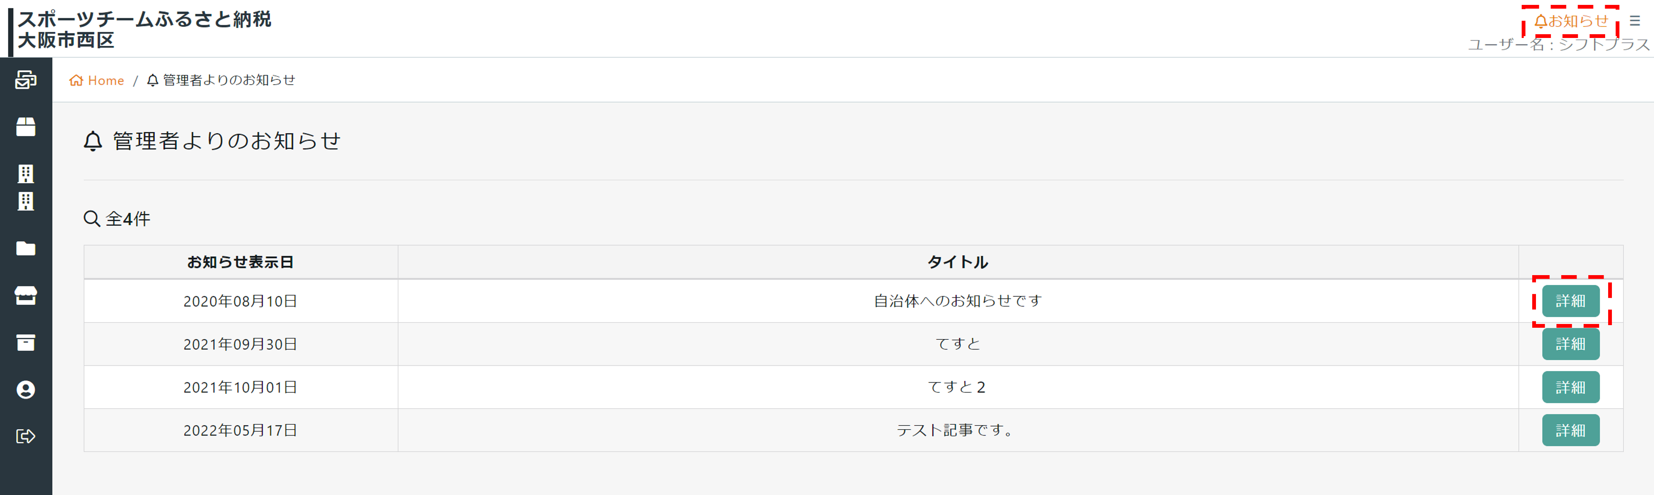Screen dimensions: 1654x495
Task: Select the upper building sidebar icon
Action: pyautogui.click(x=26, y=173)
